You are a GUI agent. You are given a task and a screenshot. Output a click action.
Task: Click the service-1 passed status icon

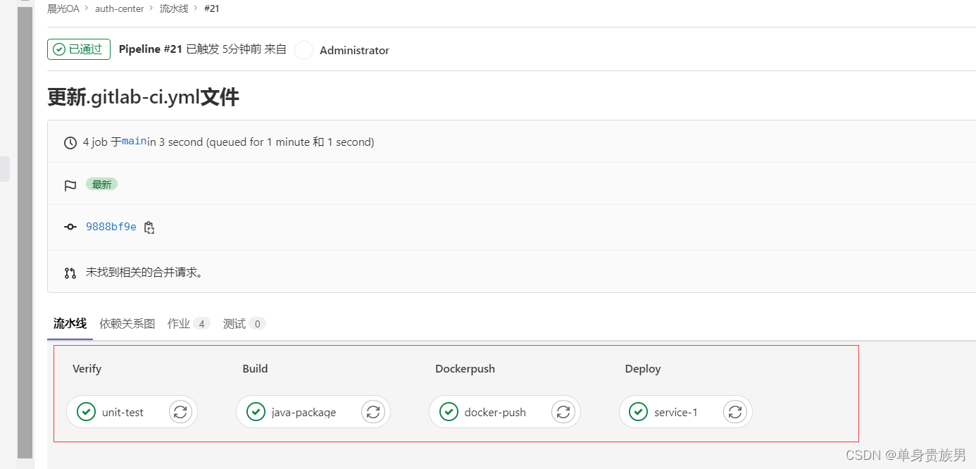639,412
